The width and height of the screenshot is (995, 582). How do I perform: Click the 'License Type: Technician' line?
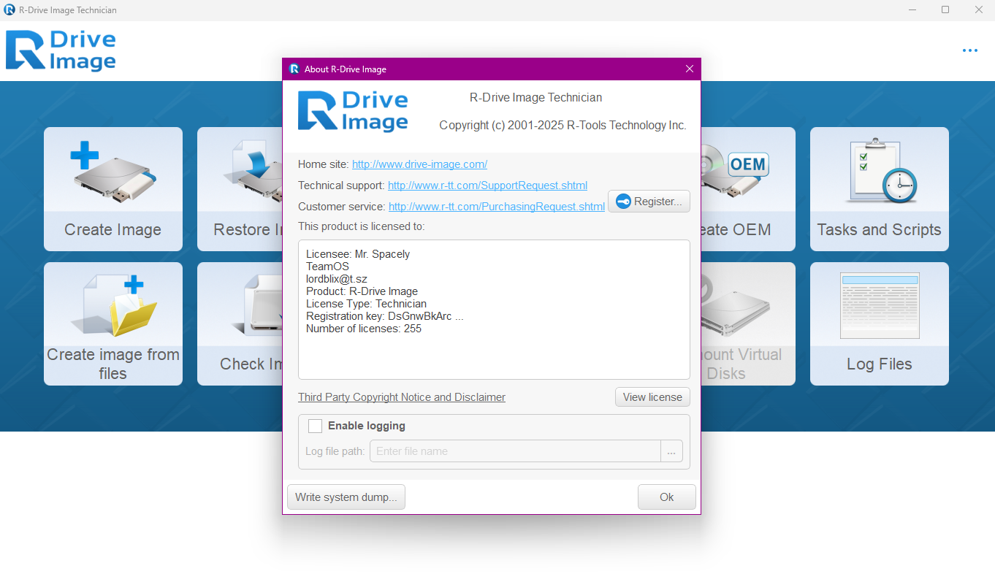click(x=366, y=304)
